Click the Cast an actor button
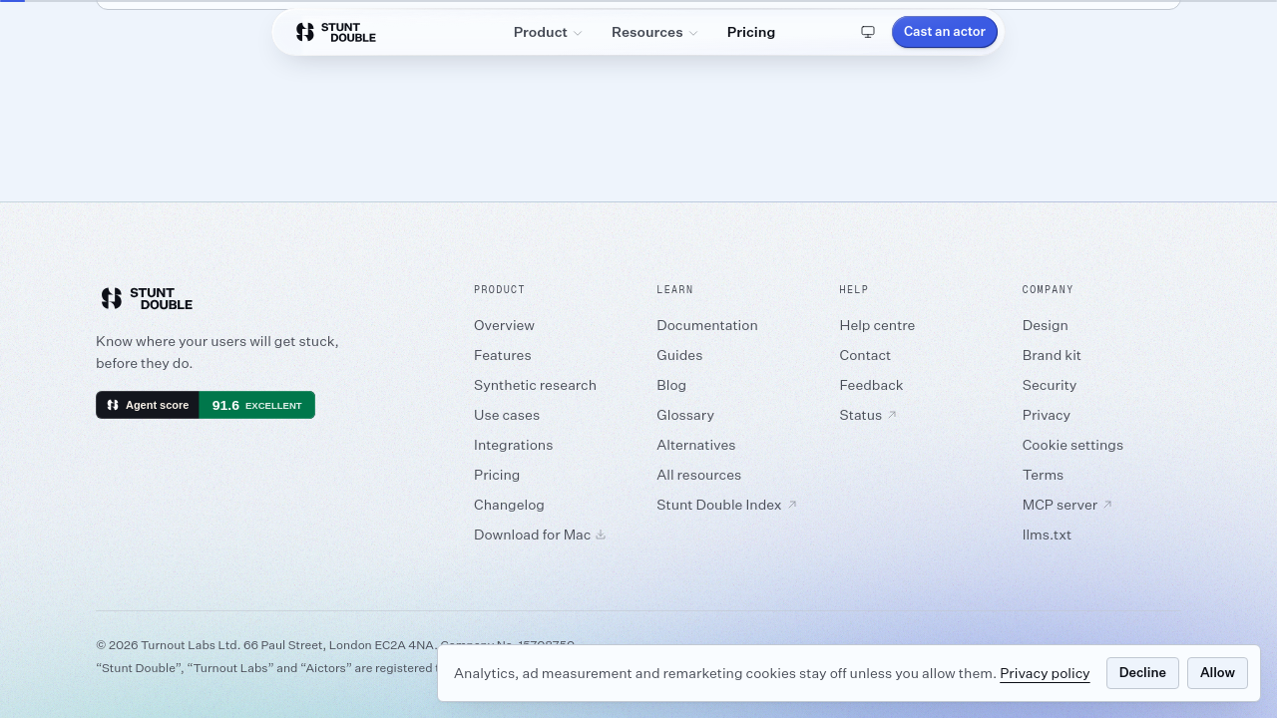This screenshot has height=718, width=1277. tap(945, 32)
